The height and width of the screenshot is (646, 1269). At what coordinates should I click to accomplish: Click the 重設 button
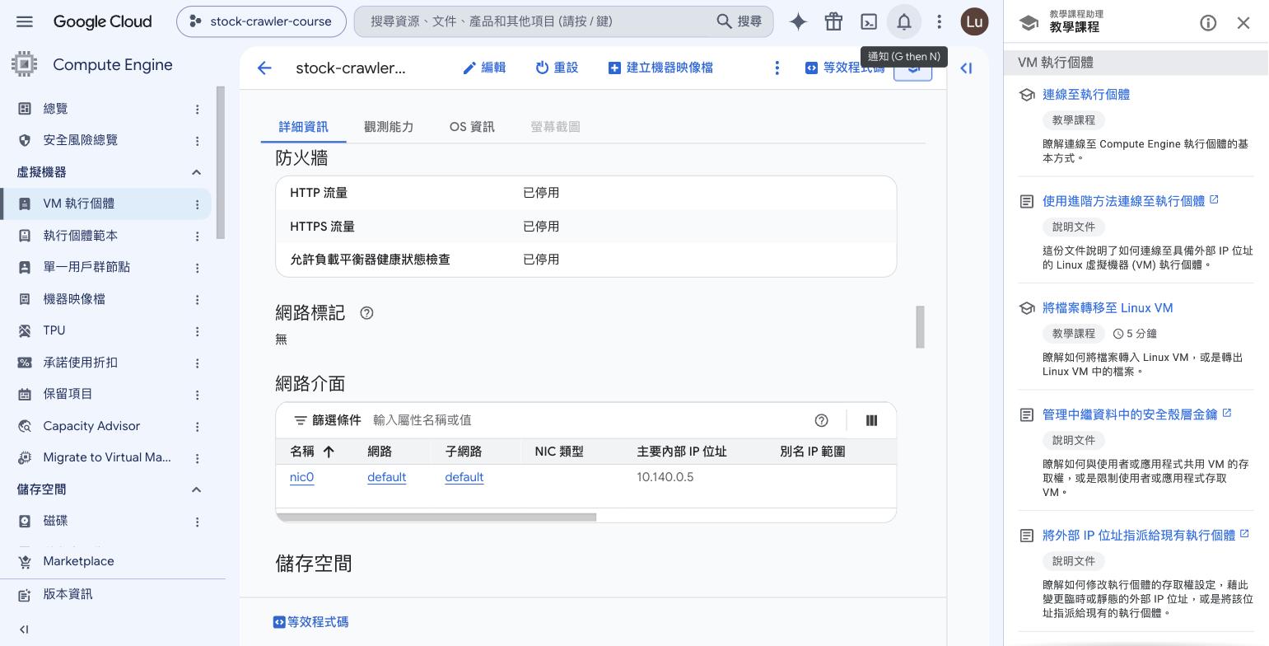coord(557,68)
